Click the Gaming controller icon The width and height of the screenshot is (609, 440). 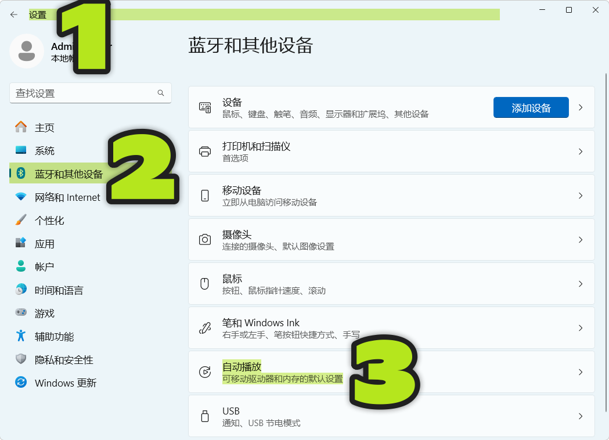point(21,313)
